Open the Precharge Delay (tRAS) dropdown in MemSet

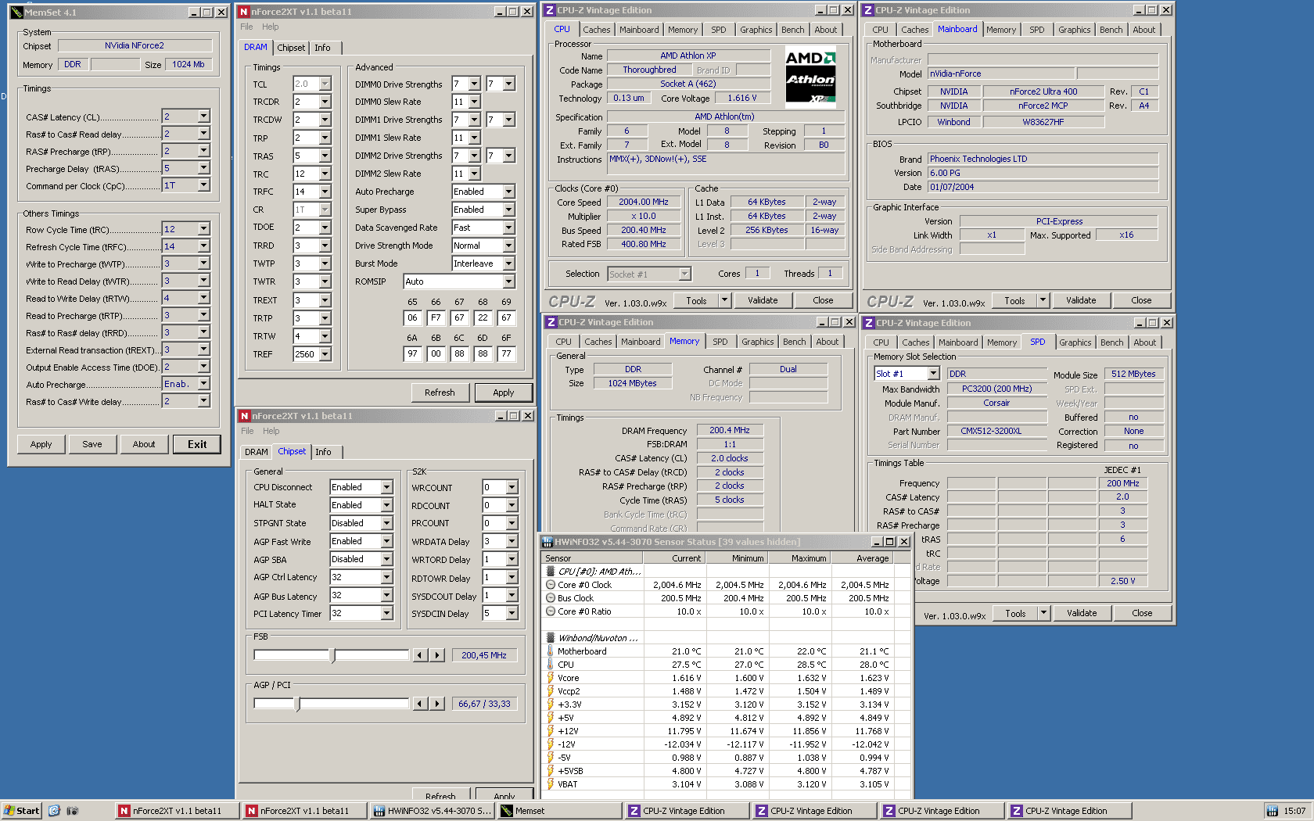203,168
